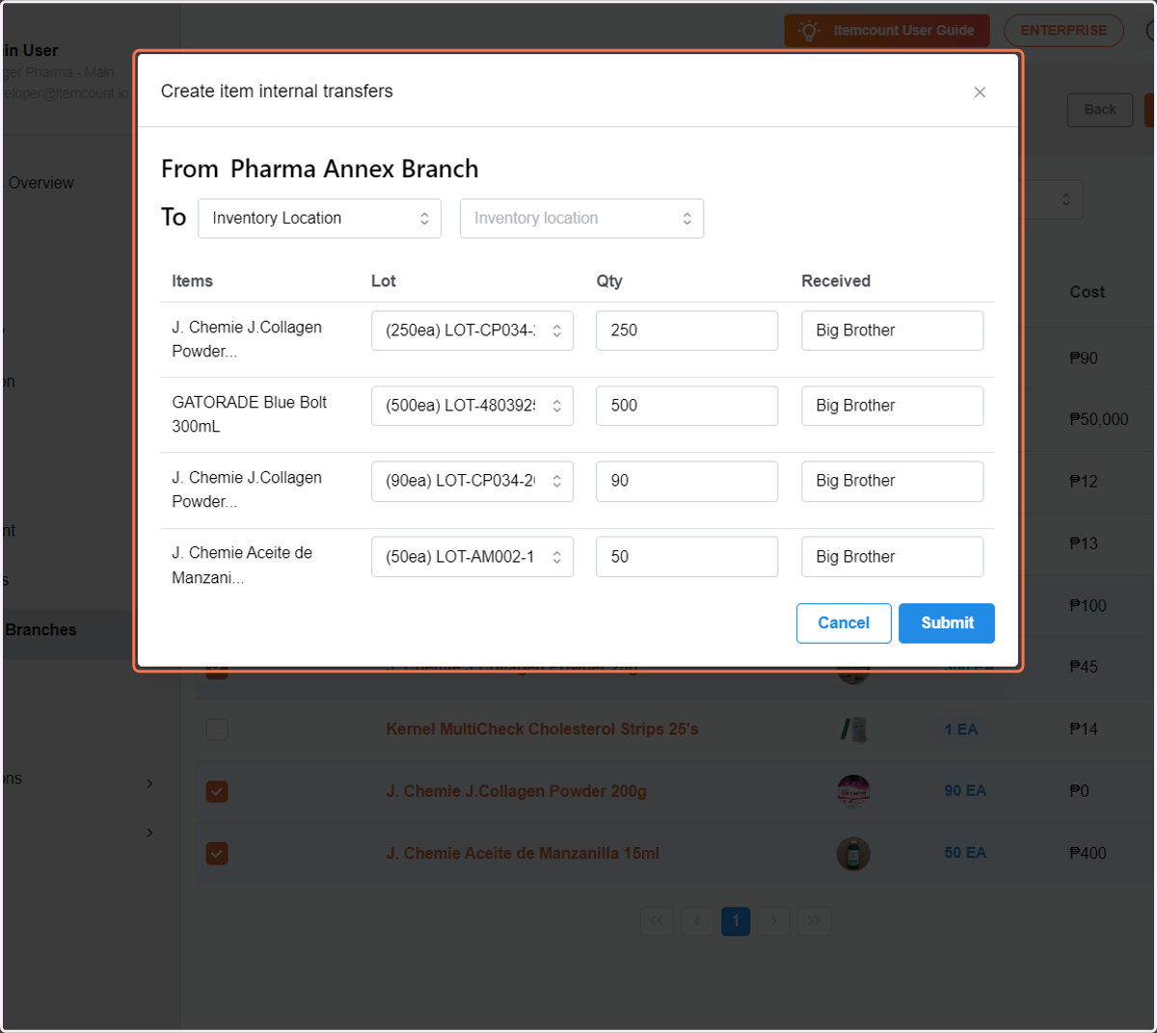The width and height of the screenshot is (1157, 1033).
Task: Click the lightbulb icon in User Guide button
Action: (808, 31)
